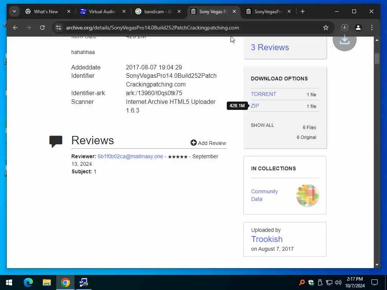This screenshot has width=387, height=290.
Task: Open uploader Trookish's profile
Action: point(267,239)
